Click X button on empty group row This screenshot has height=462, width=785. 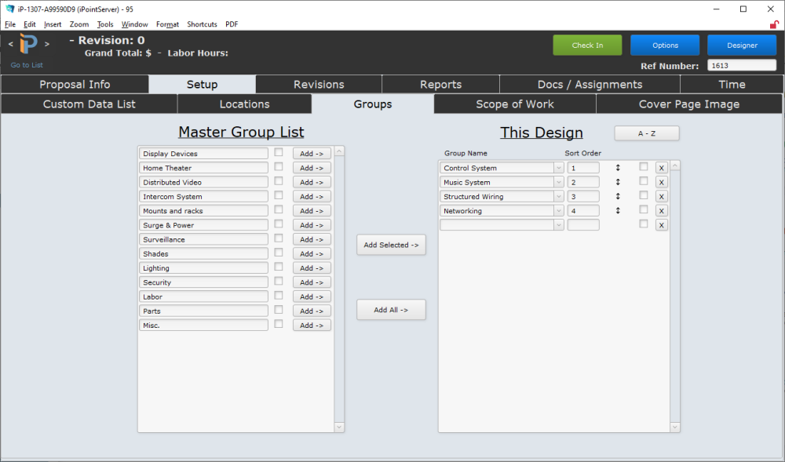(661, 225)
